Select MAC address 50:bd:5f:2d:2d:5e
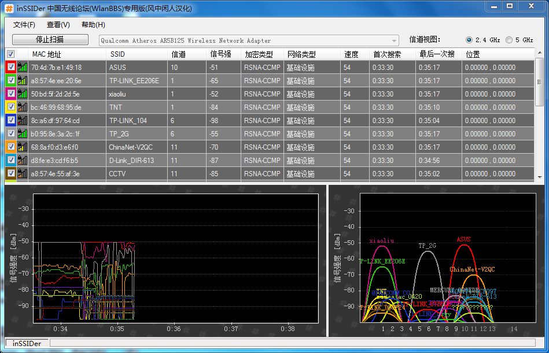 56,94
